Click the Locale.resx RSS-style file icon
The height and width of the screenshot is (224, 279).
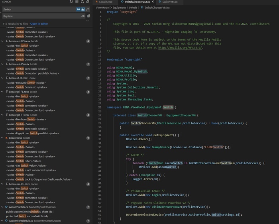point(6,138)
